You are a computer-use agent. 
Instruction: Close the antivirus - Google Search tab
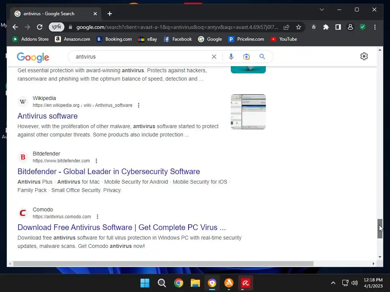(x=95, y=14)
